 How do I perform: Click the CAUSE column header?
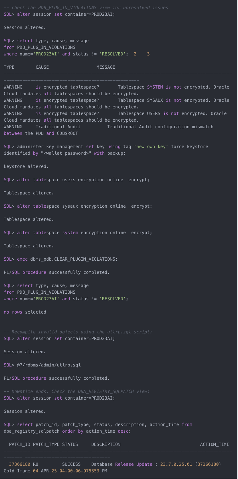(x=42, y=67)
